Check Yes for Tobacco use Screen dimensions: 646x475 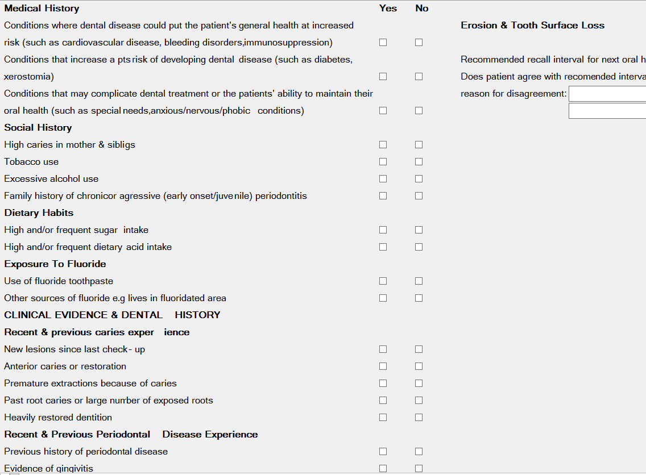[x=383, y=162]
